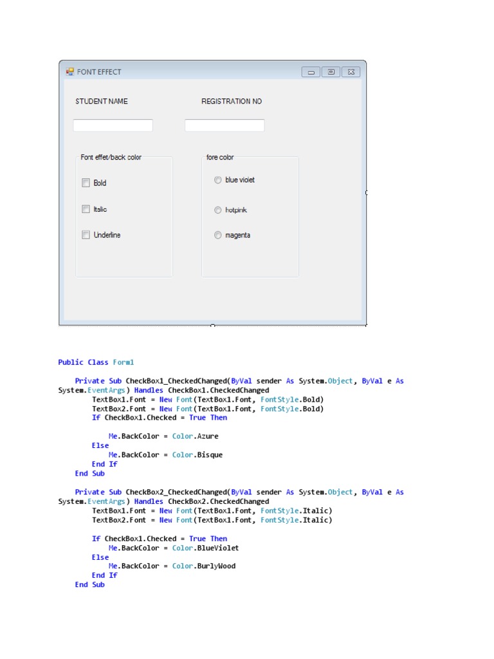Maximize the FONT EFFECT form window
The height and width of the screenshot is (659, 494).
tap(331, 72)
